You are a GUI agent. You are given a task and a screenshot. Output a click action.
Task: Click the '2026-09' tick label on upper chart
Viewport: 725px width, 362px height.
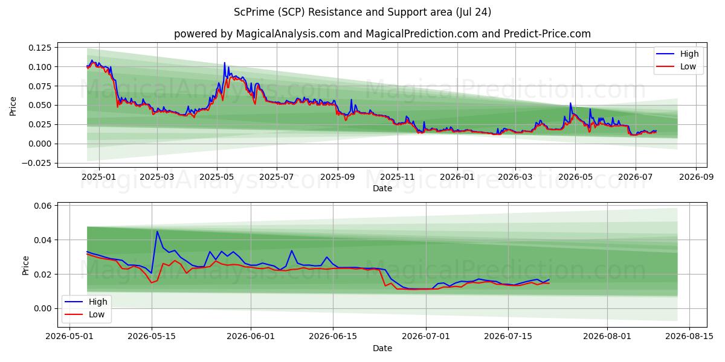pos(696,177)
